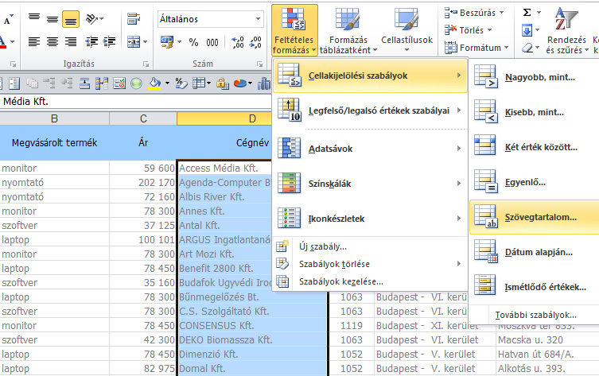Screen dimensions: 599x376
Task: Click the decrease font size icon
Action: (8, 19)
